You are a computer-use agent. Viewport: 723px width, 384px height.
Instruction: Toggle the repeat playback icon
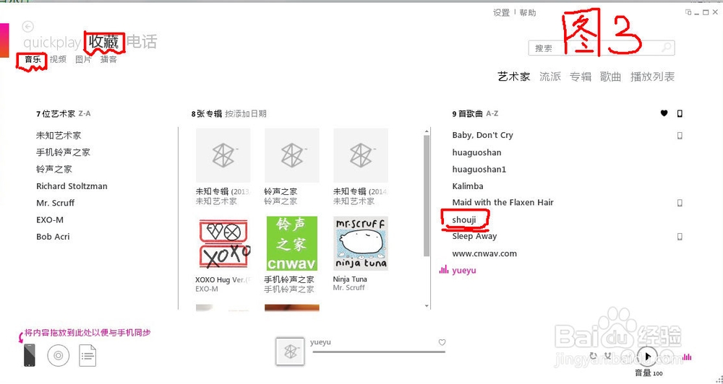pyautogui.click(x=594, y=356)
